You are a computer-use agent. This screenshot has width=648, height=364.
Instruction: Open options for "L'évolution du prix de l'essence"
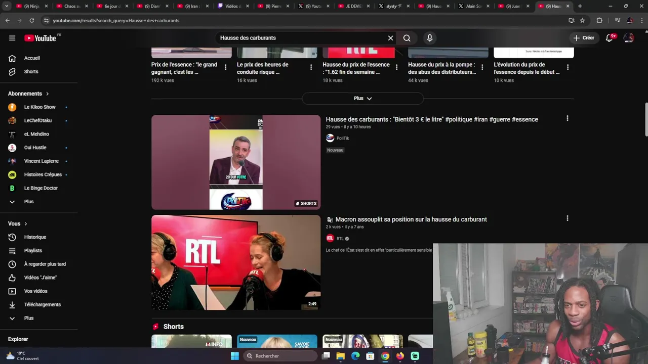(x=568, y=67)
